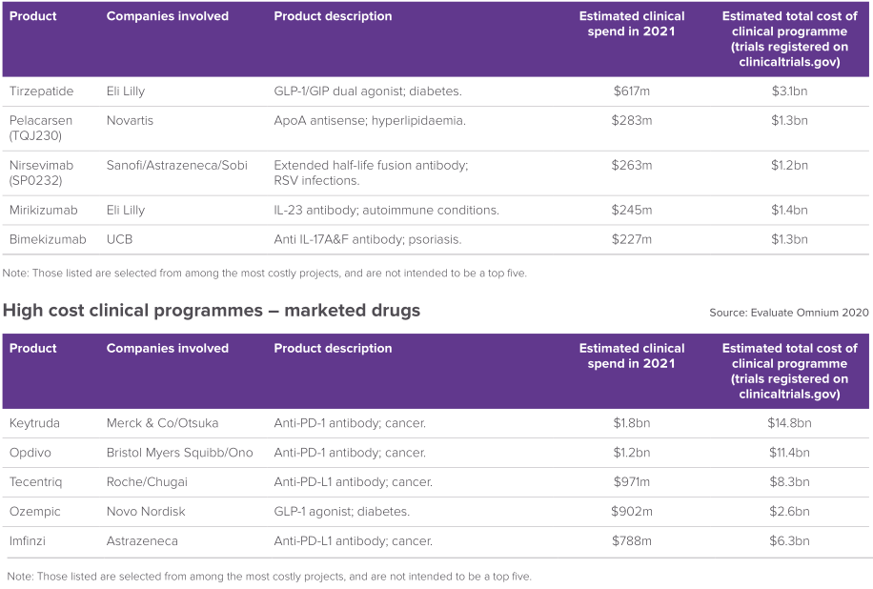The height and width of the screenshot is (589, 873).
Task: Click the $263m clinical spend value
Action: 631,165
